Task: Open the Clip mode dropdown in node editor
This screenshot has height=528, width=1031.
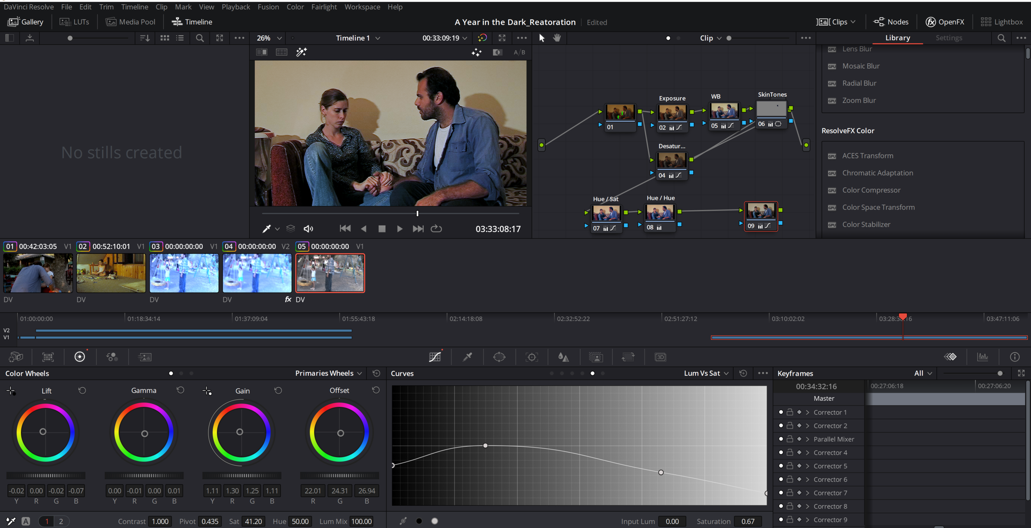Action: click(711, 38)
